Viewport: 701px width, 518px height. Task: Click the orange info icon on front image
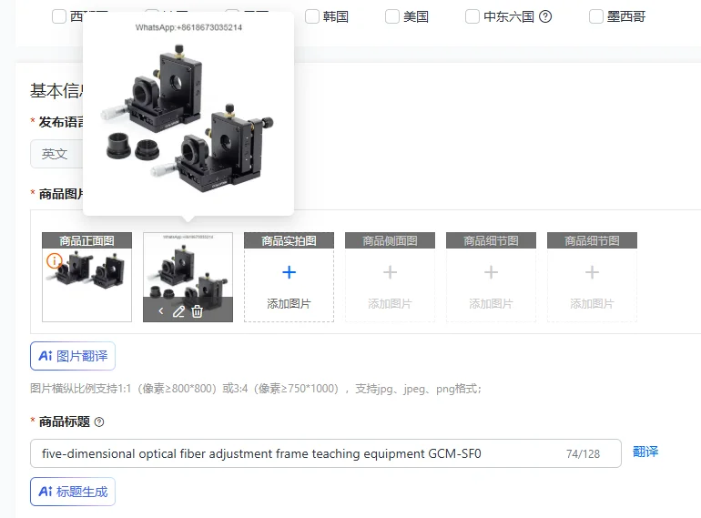[54, 260]
